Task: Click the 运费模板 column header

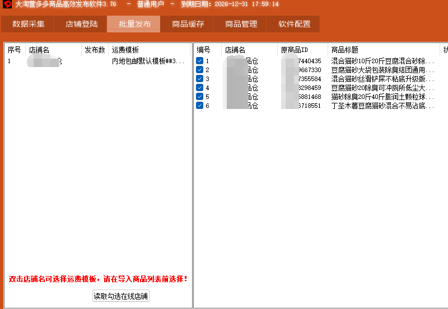Action: pyautogui.click(x=149, y=50)
